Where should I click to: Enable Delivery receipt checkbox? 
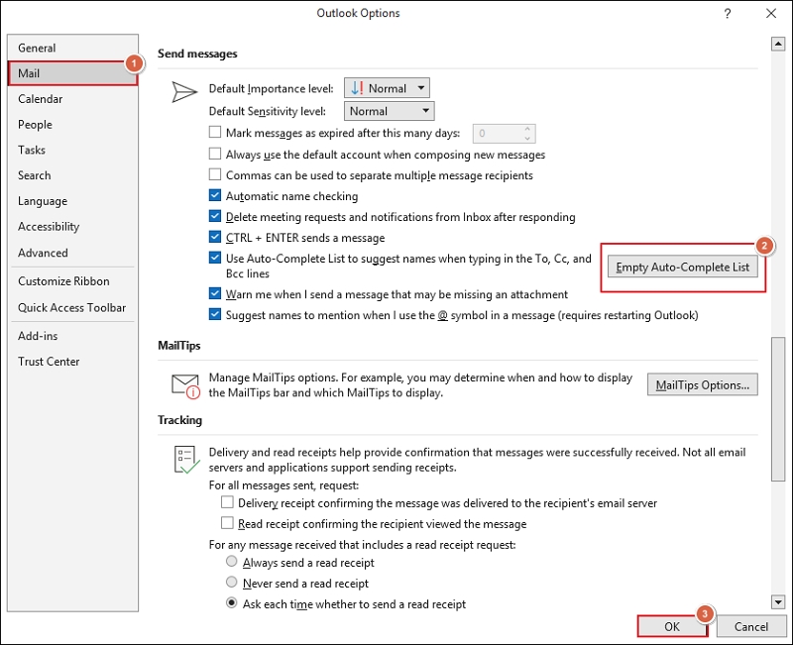coord(228,502)
